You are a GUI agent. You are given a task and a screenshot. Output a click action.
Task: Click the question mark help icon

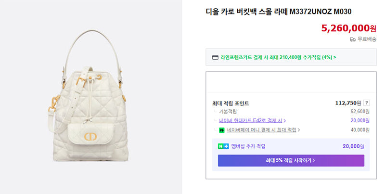coord(366,103)
